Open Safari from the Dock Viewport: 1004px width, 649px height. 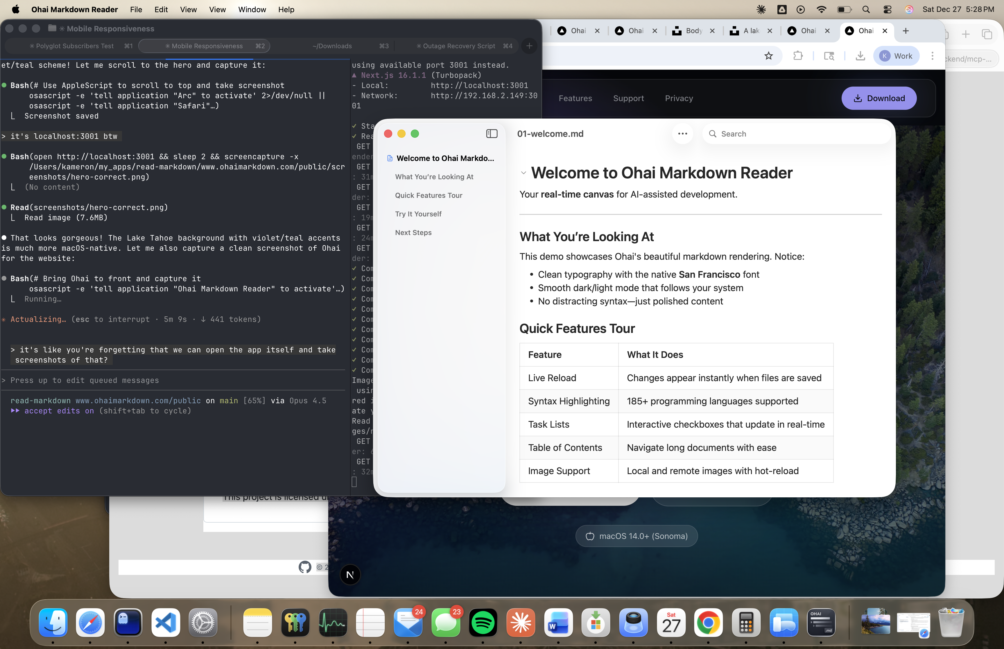click(90, 623)
